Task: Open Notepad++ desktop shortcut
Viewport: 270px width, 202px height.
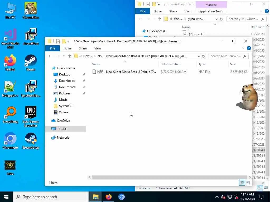Action: pos(10,89)
